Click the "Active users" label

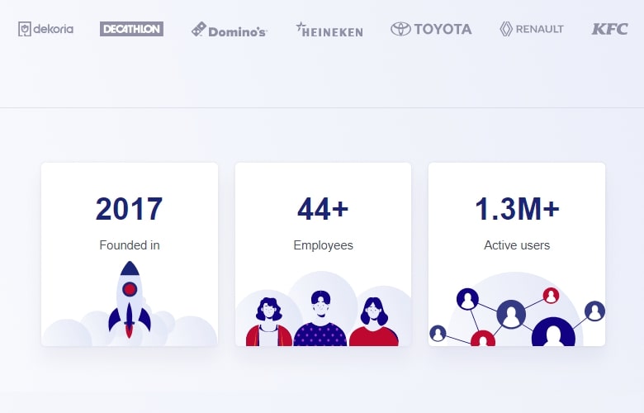pyautogui.click(x=517, y=245)
